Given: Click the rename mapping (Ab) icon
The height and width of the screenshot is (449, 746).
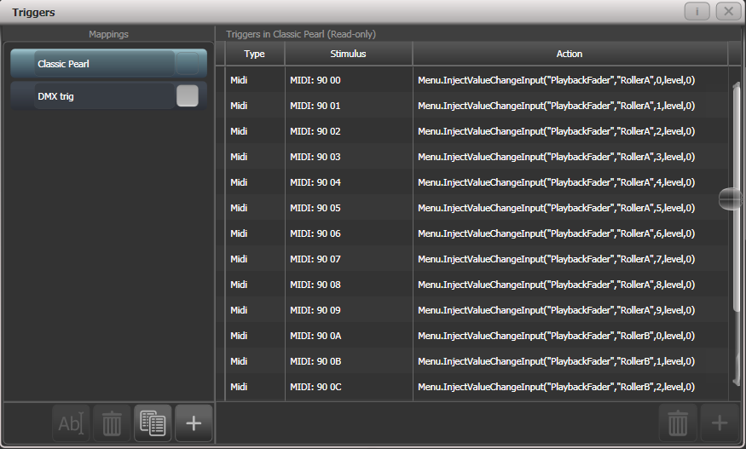Looking at the screenshot, I should point(71,423).
